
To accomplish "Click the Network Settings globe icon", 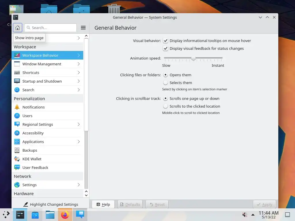I will pyautogui.click(x=17, y=185).
